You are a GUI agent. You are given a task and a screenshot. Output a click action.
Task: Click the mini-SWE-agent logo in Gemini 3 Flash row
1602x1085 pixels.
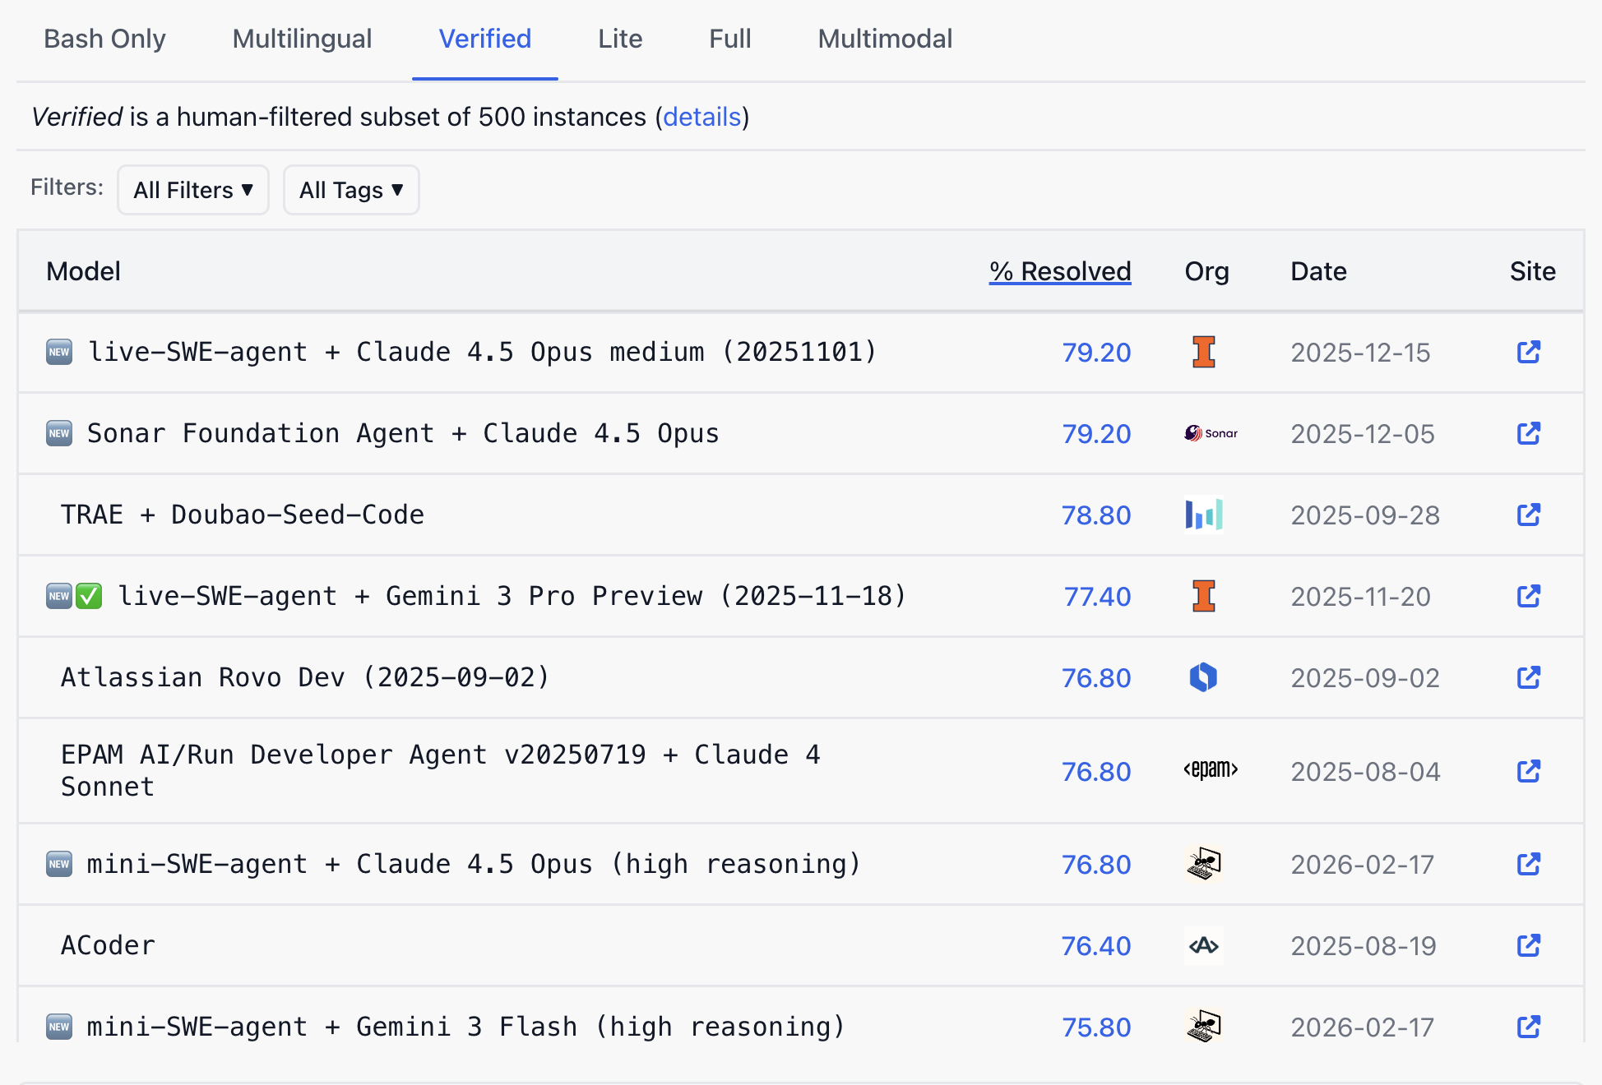[1203, 1027]
